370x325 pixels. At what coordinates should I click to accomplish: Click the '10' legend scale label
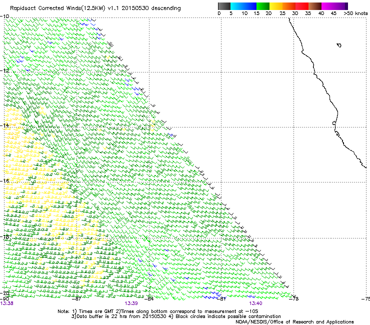[244, 13]
